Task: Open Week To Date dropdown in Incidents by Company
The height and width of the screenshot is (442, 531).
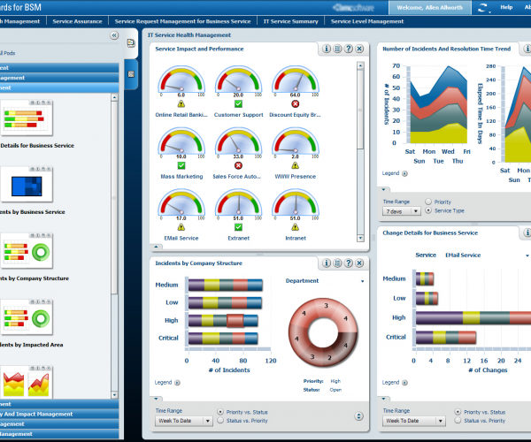Action: click(184, 421)
